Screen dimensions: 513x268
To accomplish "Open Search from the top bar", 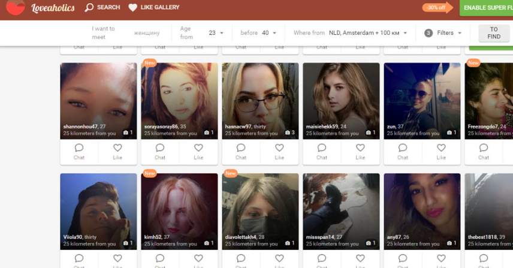I will pyautogui.click(x=102, y=8).
